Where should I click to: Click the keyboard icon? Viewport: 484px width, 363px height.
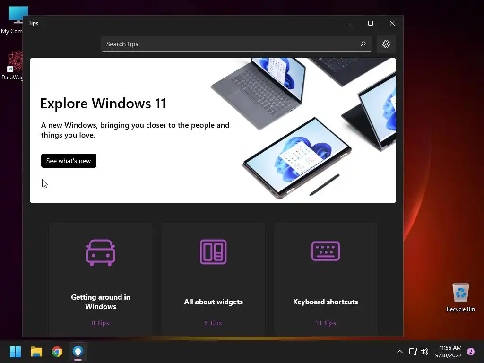tap(325, 251)
